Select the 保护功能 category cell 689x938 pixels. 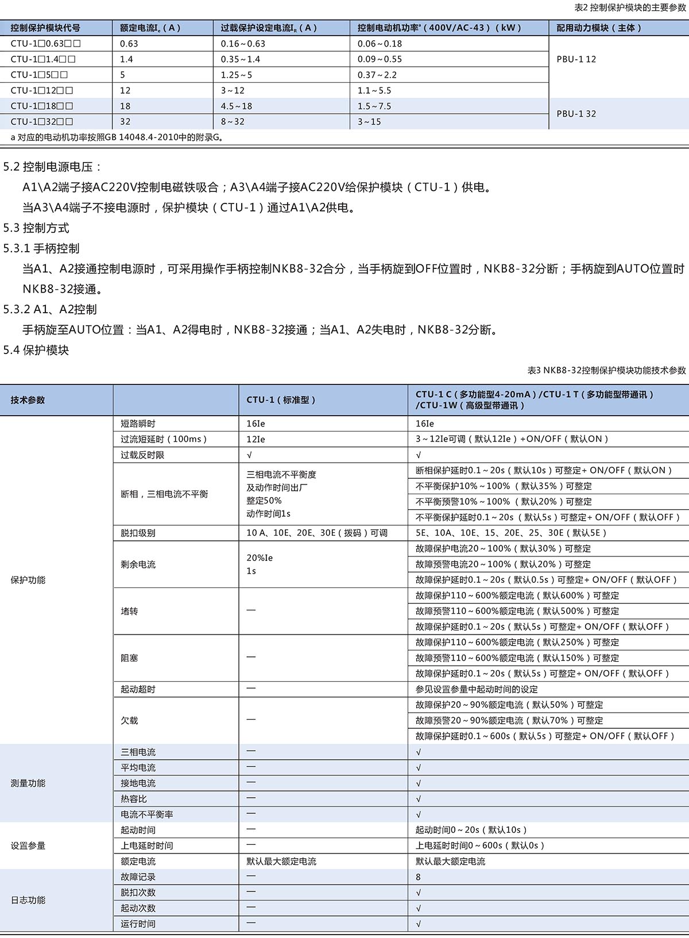click(x=28, y=580)
